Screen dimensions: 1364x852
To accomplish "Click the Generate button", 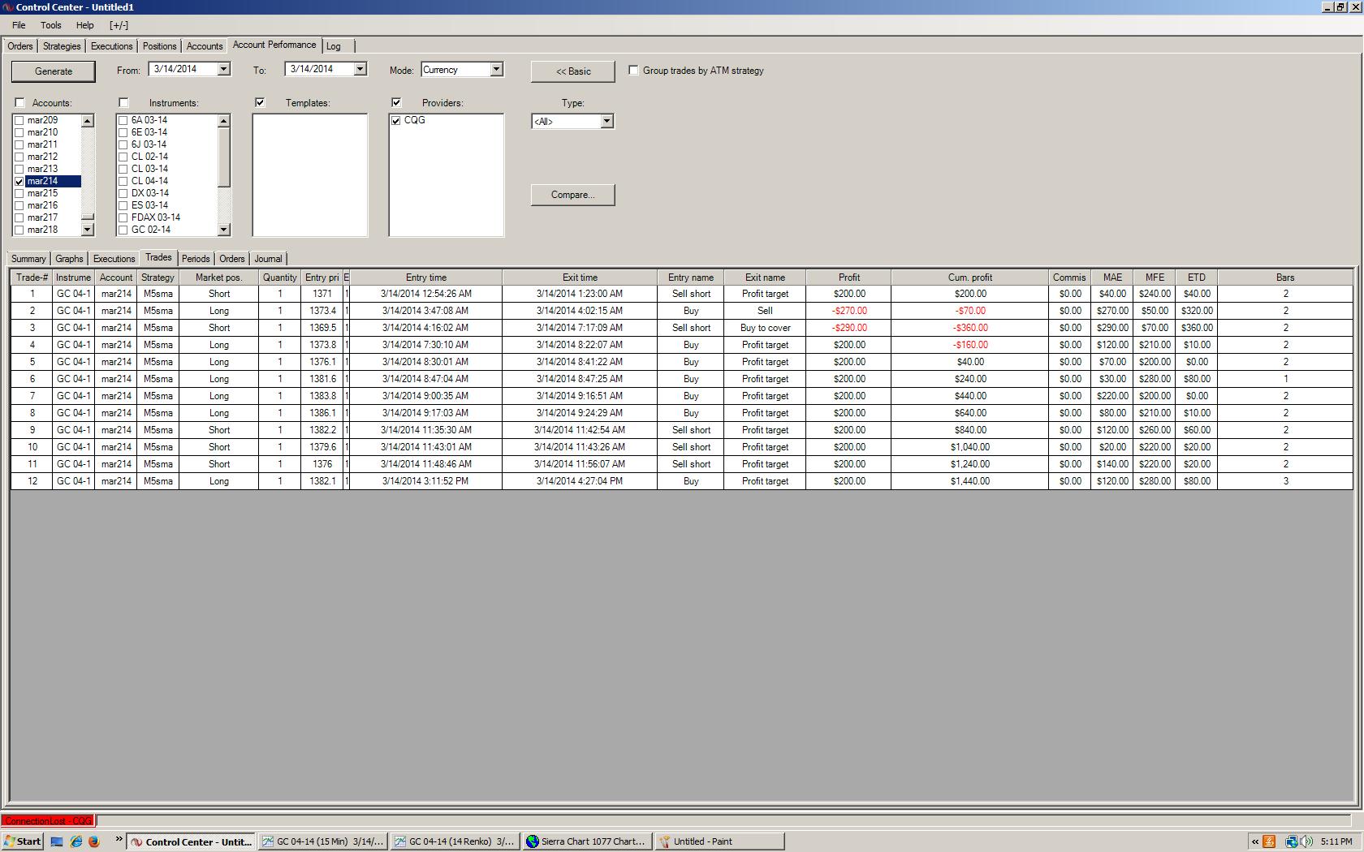I will (x=54, y=71).
